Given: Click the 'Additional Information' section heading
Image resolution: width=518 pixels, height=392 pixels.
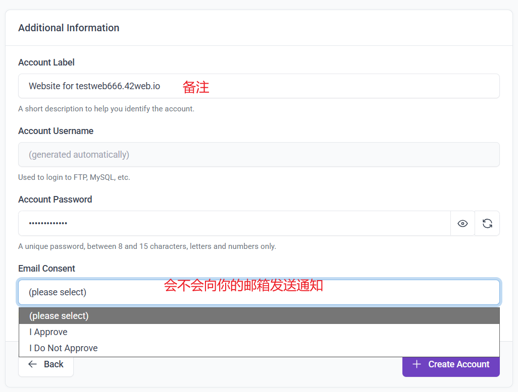Looking at the screenshot, I should click(69, 28).
